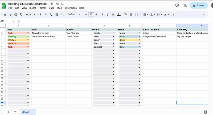Format as percent with % icon
This screenshot has width=213, height=115.
pyautogui.click(x=46, y=15)
